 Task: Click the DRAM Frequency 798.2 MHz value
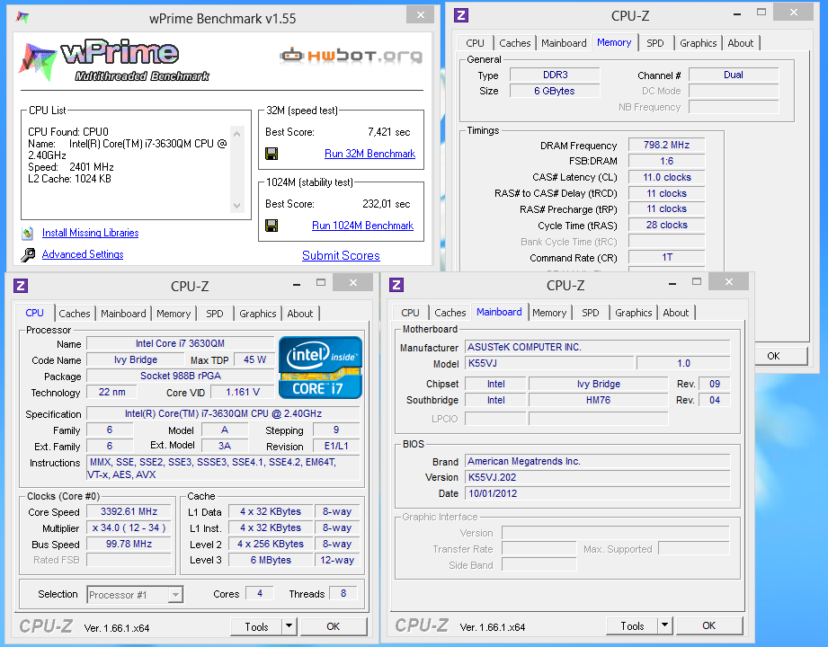666,145
